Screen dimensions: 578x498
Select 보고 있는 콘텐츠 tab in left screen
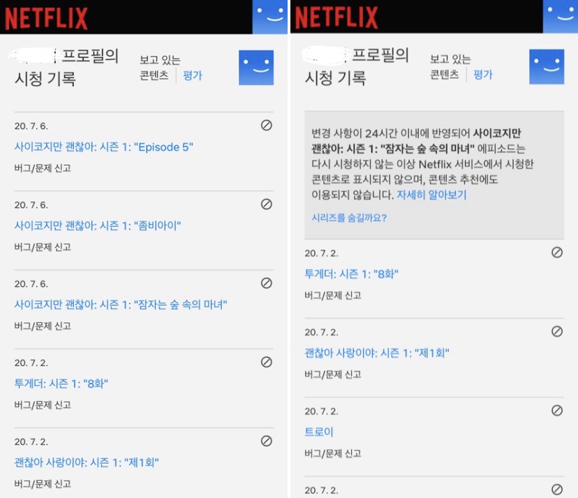(160, 68)
